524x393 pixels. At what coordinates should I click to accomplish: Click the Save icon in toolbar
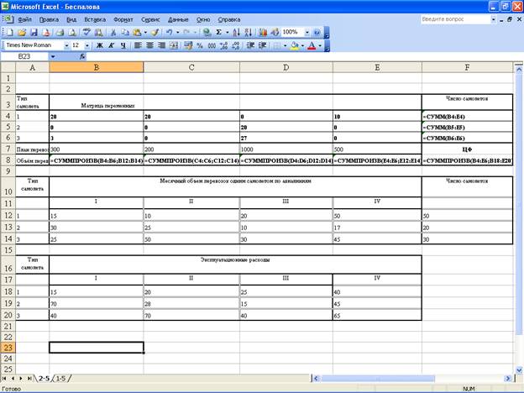tap(33, 32)
